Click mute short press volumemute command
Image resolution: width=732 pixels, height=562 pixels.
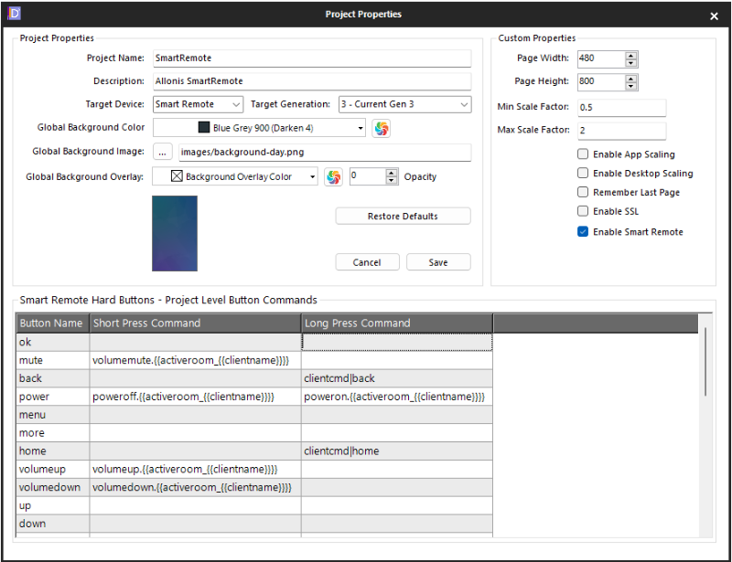[x=195, y=361]
